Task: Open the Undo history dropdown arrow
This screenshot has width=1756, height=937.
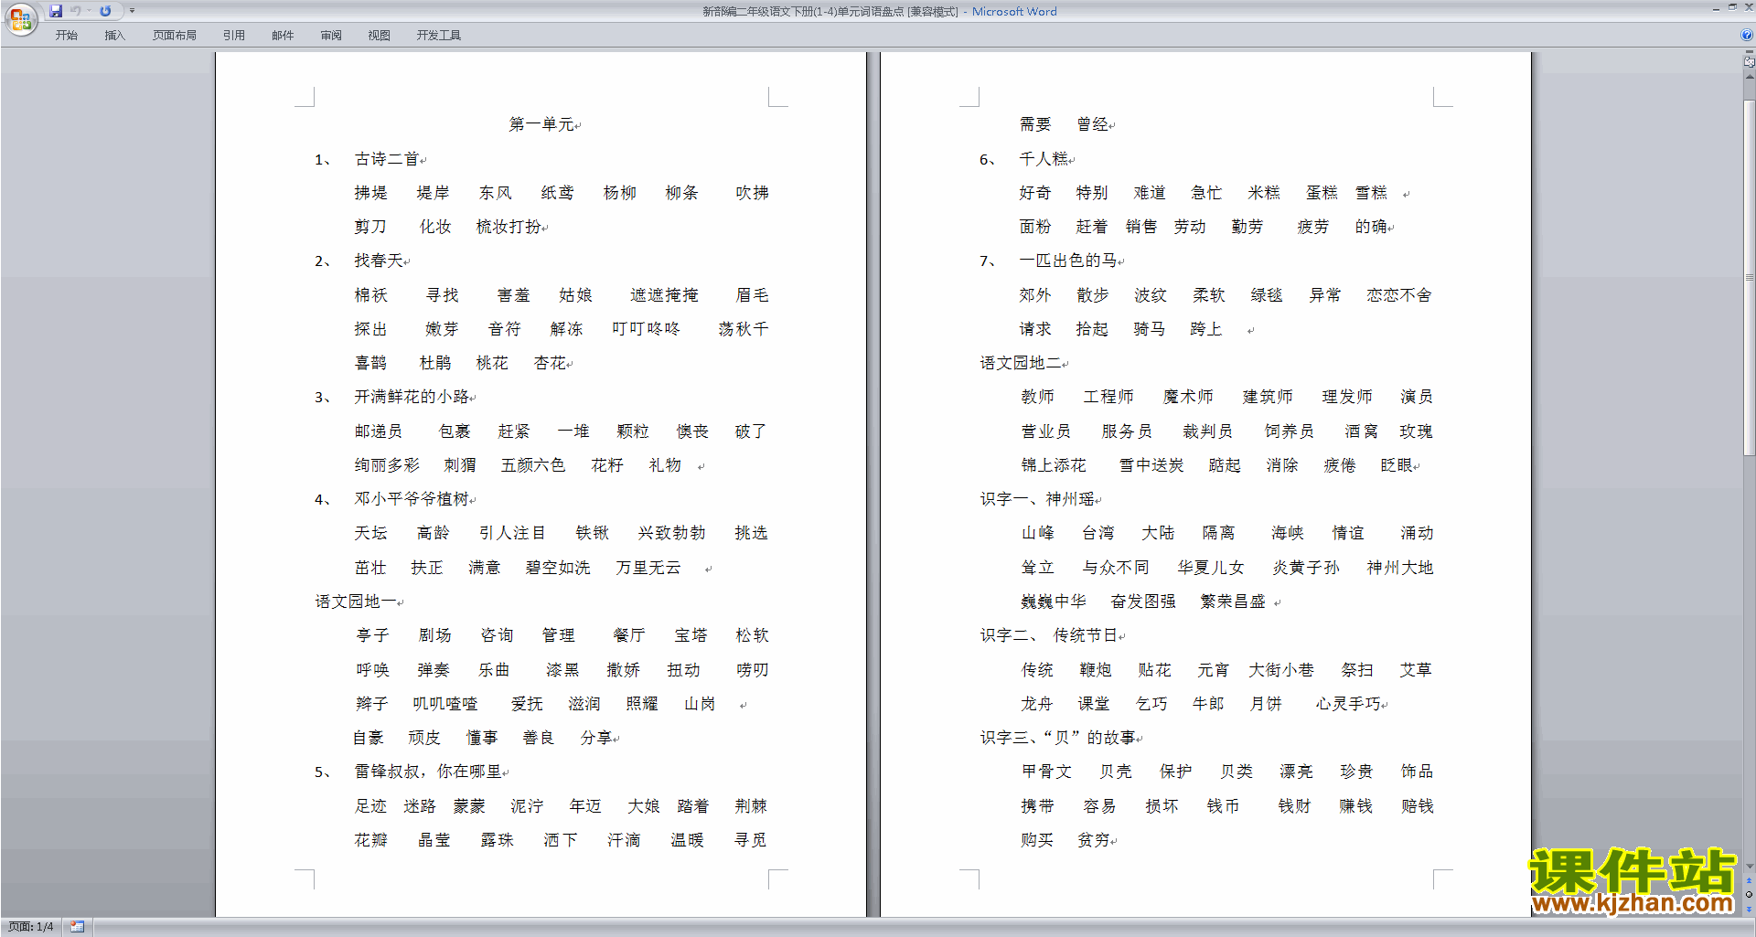Action: pos(89,11)
